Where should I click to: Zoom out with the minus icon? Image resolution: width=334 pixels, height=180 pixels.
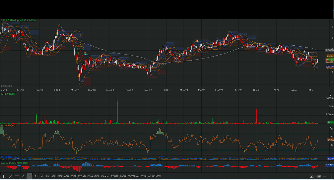point(325,176)
